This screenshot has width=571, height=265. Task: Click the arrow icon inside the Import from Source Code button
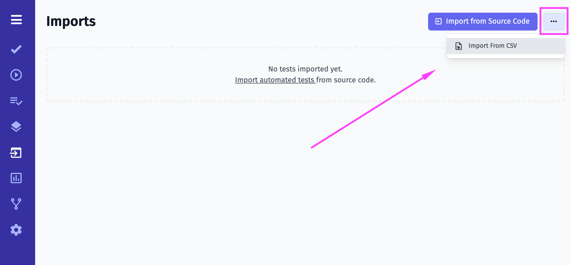point(438,21)
